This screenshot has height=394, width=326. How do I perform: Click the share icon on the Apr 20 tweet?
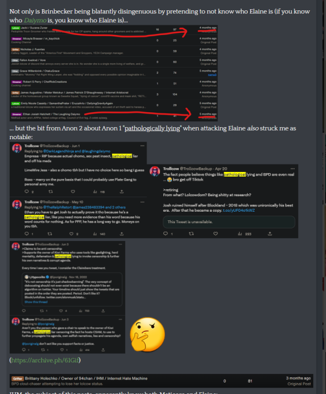[x=270, y=234]
